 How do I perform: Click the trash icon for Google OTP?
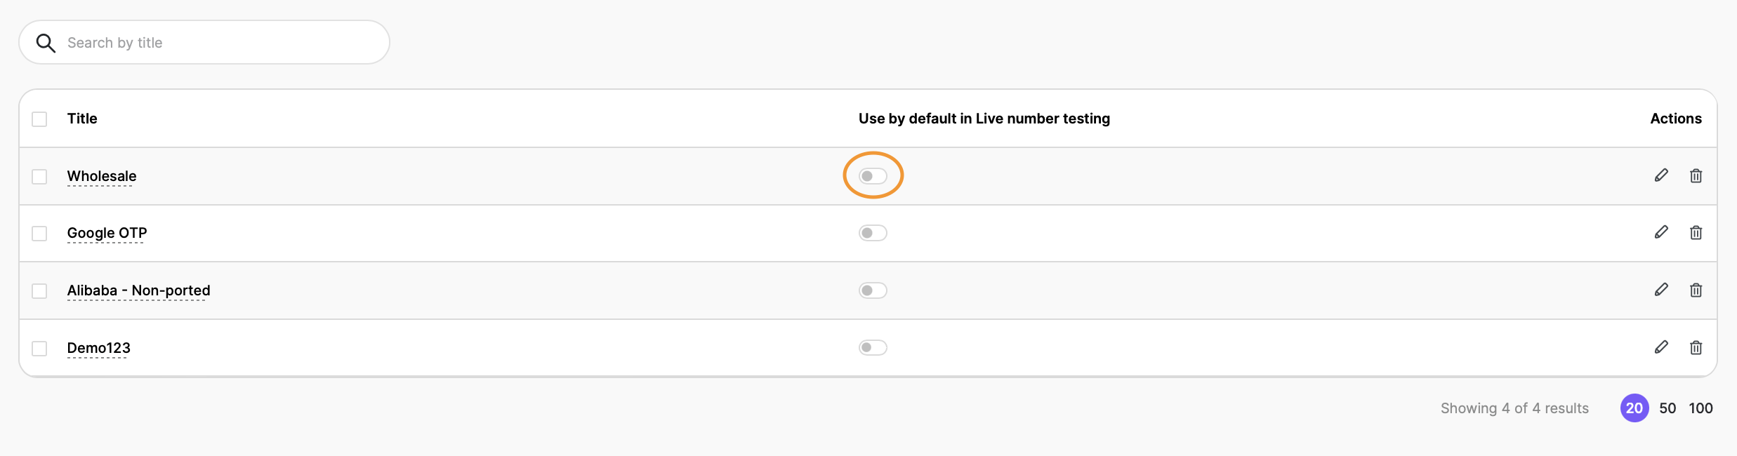coord(1696,232)
